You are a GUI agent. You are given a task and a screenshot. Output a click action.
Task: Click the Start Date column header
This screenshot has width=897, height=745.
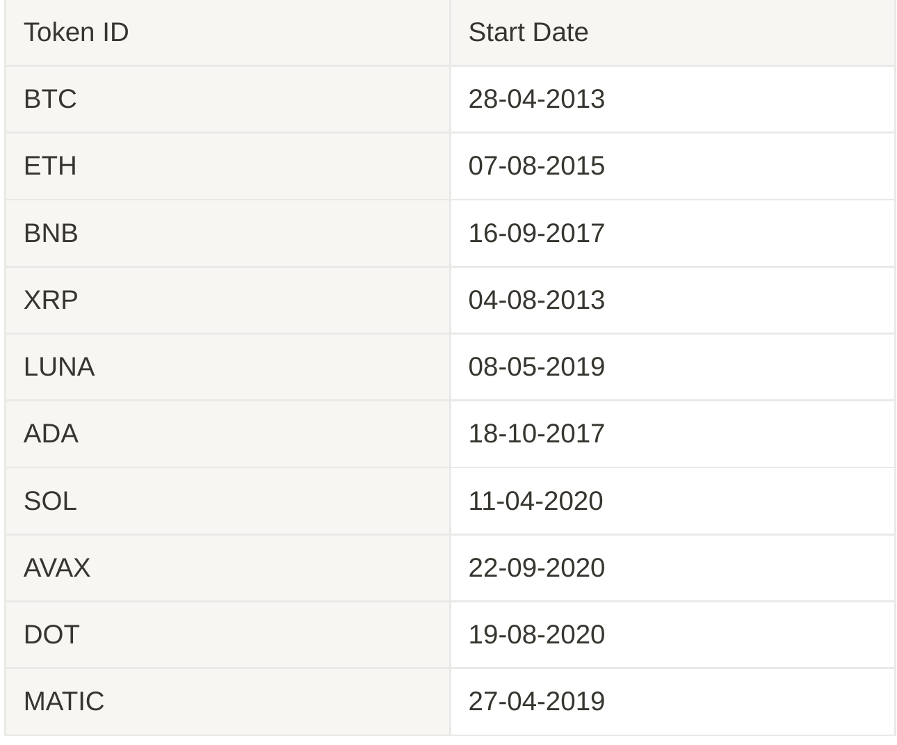point(672,33)
